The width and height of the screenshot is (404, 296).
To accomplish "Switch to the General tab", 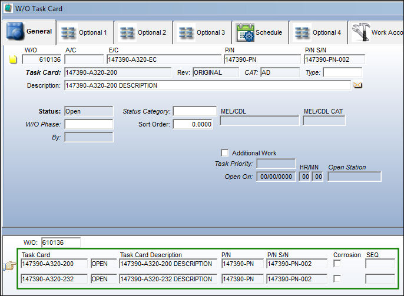I will coord(29,32).
